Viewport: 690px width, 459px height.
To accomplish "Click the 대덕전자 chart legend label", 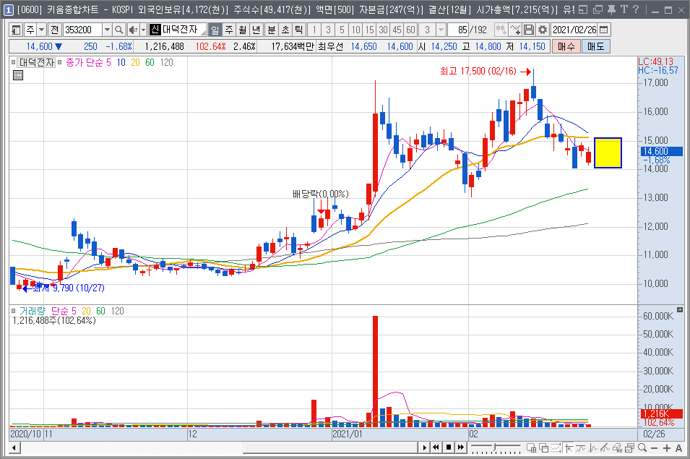I will pos(36,62).
